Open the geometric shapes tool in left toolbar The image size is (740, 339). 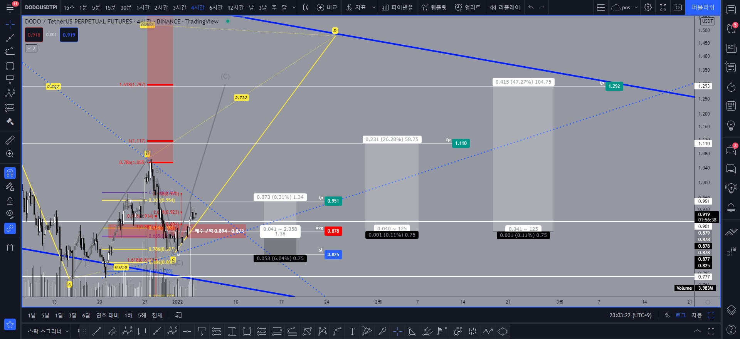click(10, 66)
